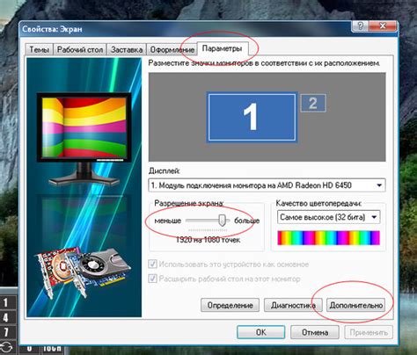Toggle 'Использовать это устройство как основное' checkbox
417x355 pixels.
pyautogui.click(x=152, y=264)
